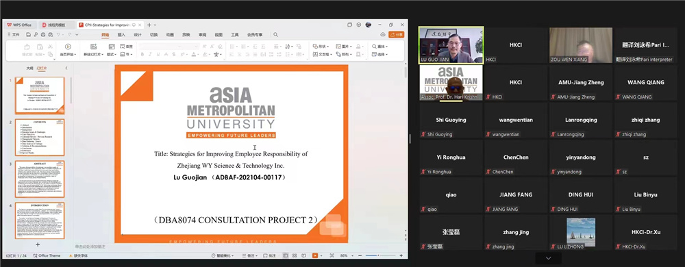Viewport: 685px width, 267px height.
Task: Switch to slide sorter view in status bar
Action: click(295, 255)
